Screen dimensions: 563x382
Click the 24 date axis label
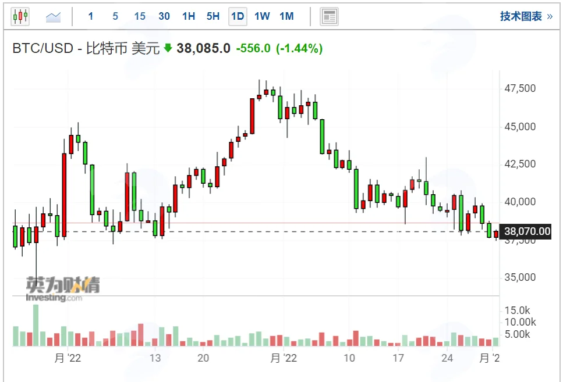[x=447, y=358]
